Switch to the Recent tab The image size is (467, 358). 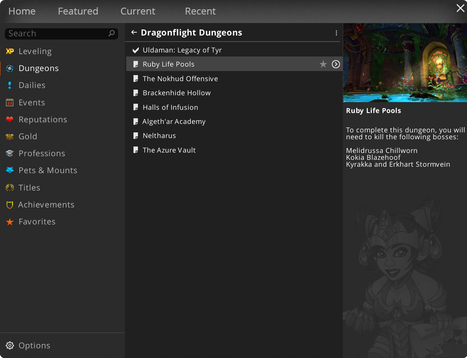click(x=200, y=11)
